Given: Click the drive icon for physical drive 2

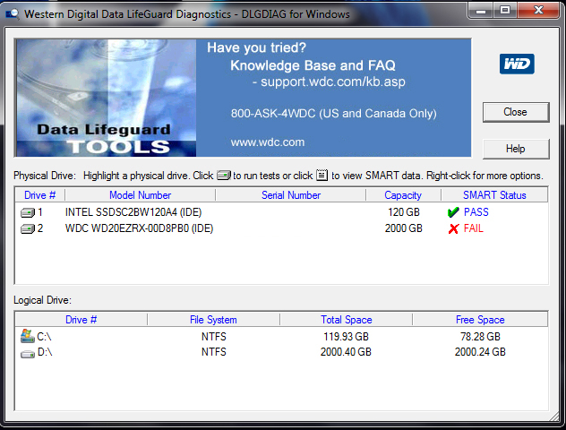Looking at the screenshot, I should [x=28, y=228].
